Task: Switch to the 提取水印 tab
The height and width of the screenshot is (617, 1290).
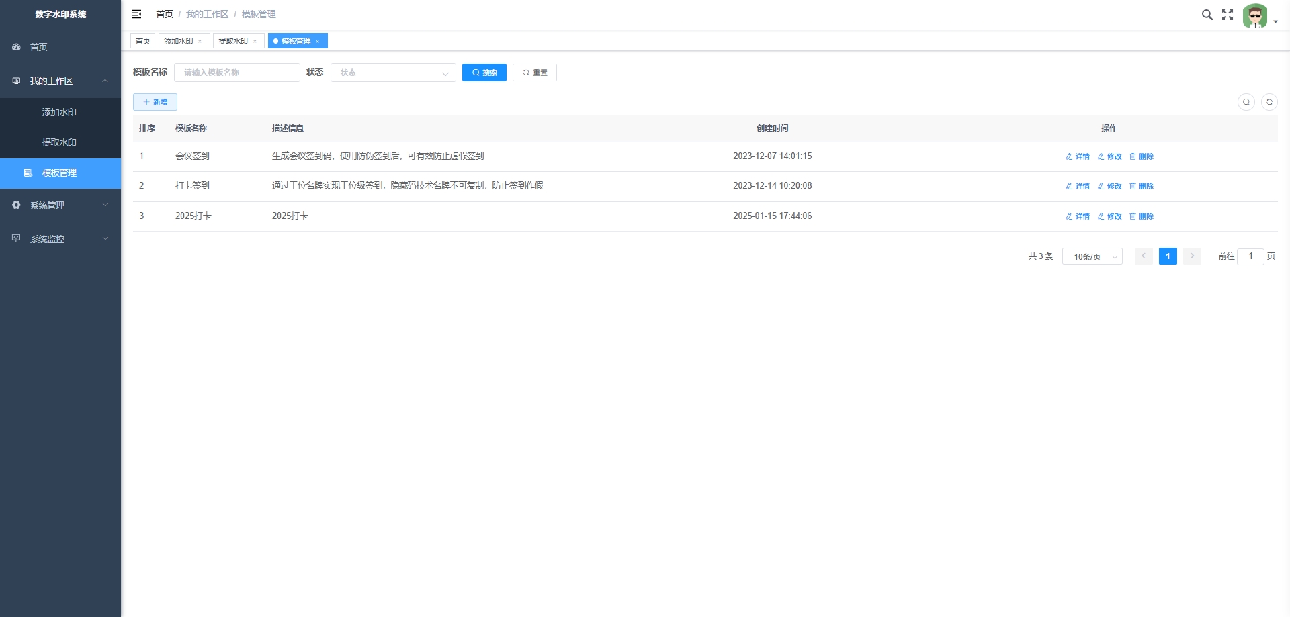Action: click(x=233, y=41)
